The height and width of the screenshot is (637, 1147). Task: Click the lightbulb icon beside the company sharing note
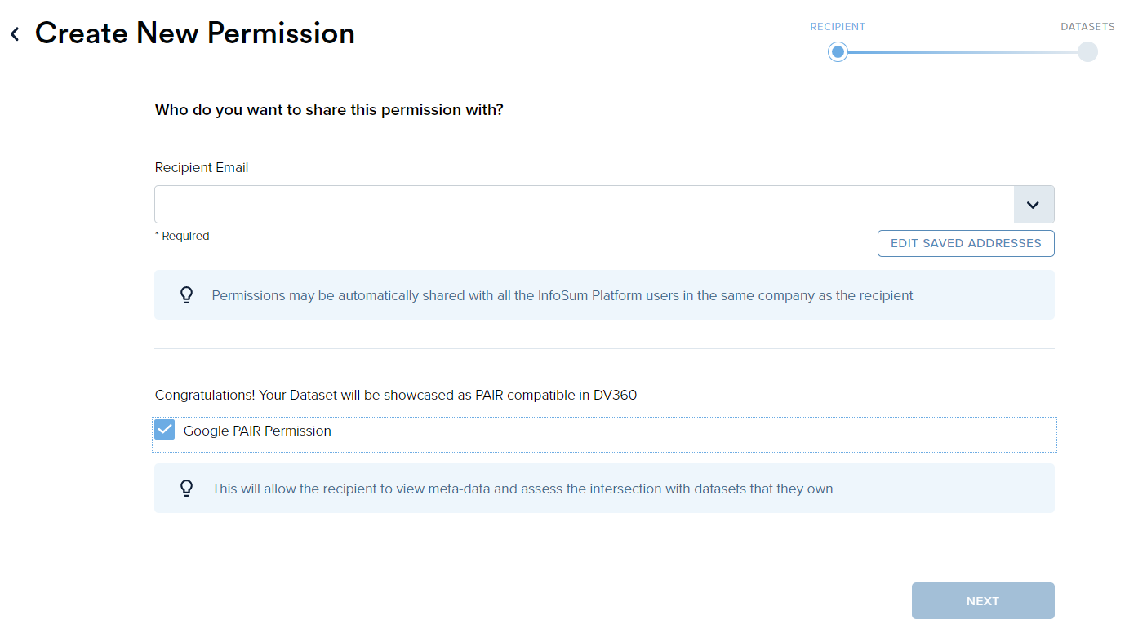(186, 295)
